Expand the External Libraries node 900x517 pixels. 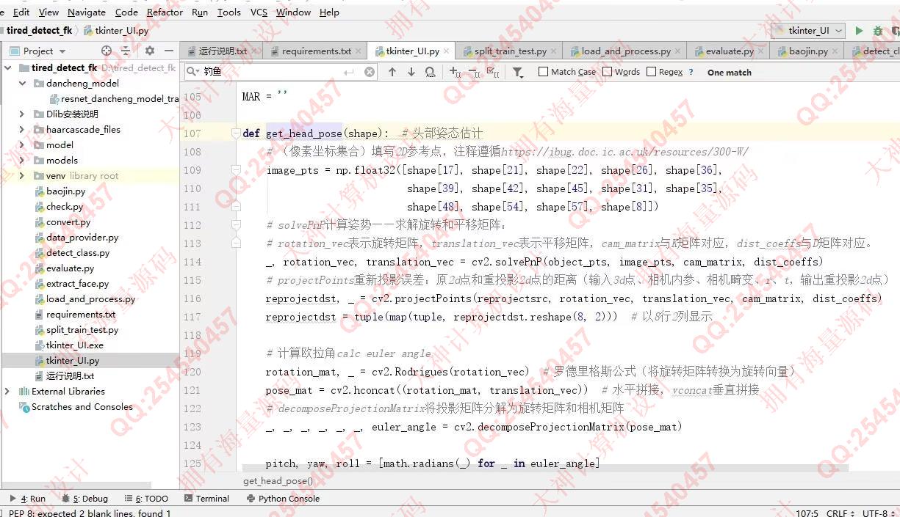[x=7, y=392]
